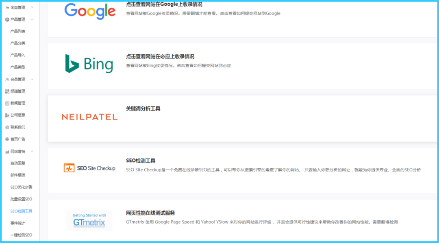Collapse the 产品管理 chevron
Screen dimensions: 439x243
(32, 20)
